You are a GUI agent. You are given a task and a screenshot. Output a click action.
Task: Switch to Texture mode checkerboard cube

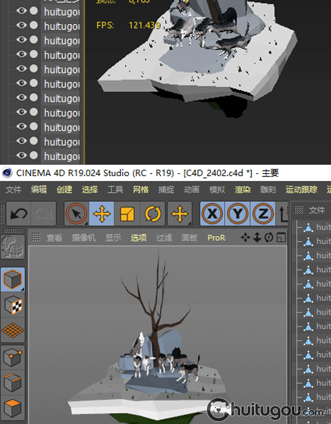(x=13, y=305)
